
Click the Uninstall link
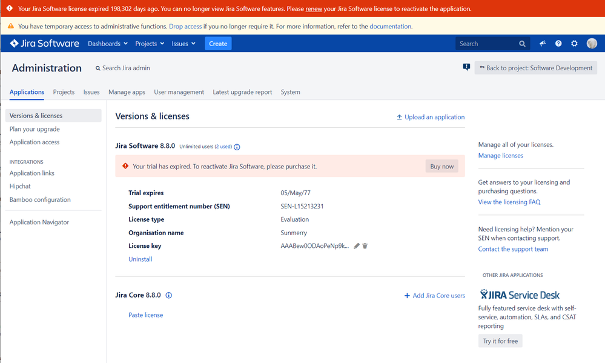(141, 259)
